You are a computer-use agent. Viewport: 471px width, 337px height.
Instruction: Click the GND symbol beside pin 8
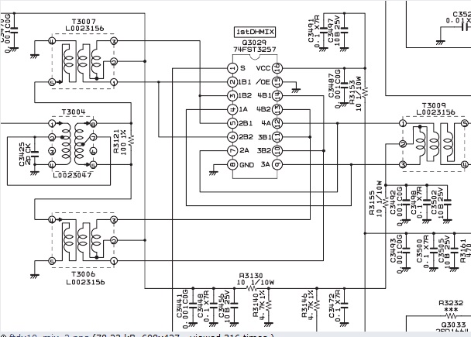tap(213, 172)
